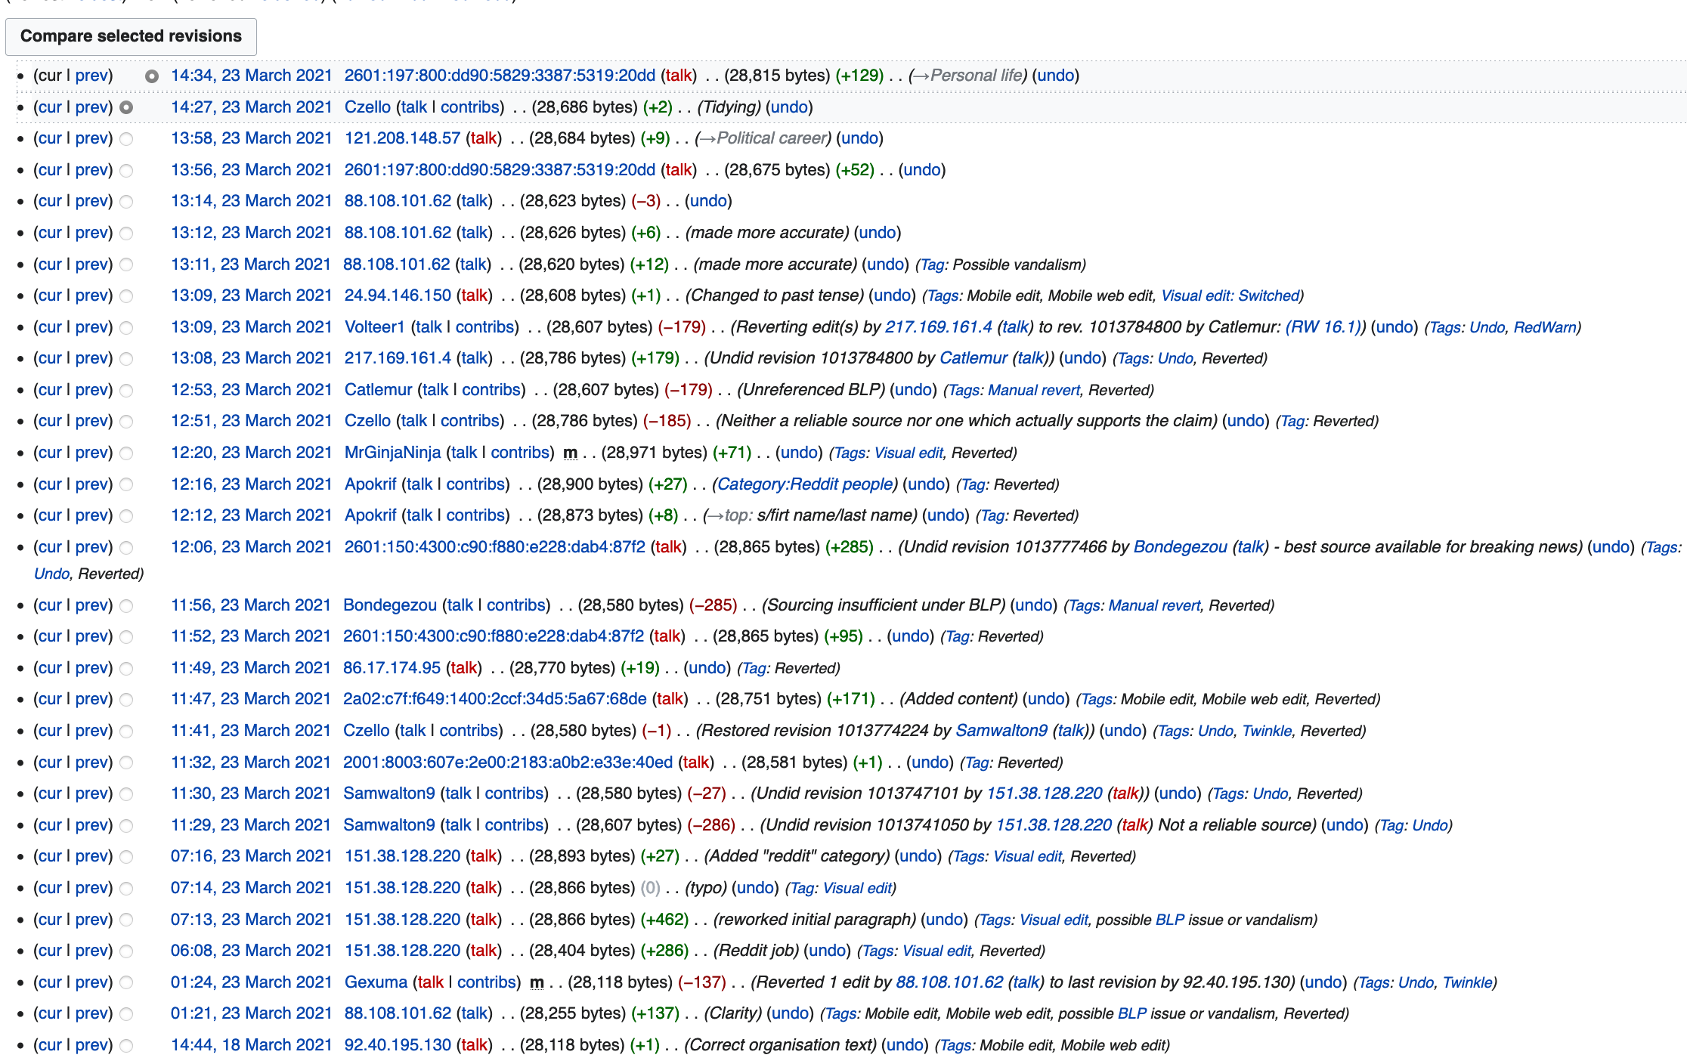The height and width of the screenshot is (1061, 1687).
Task: Open the 12:51, 23 March 2021 revision
Action: (x=251, y=421)
